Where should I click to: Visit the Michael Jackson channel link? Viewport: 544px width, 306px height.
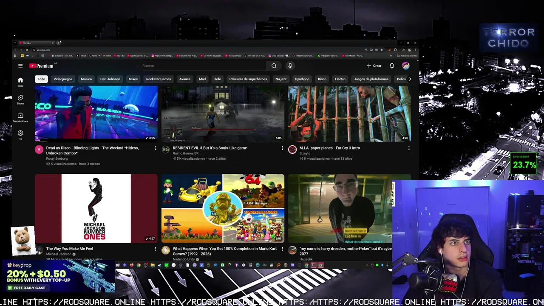click(x=59, y=254)
